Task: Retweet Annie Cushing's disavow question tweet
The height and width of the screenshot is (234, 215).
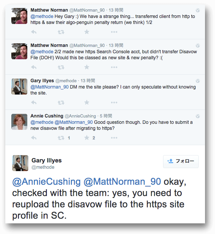Action: [x=61, y=138]
